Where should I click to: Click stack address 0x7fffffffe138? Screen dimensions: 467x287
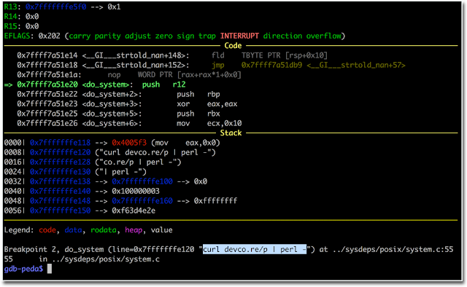tap(60, 181)
